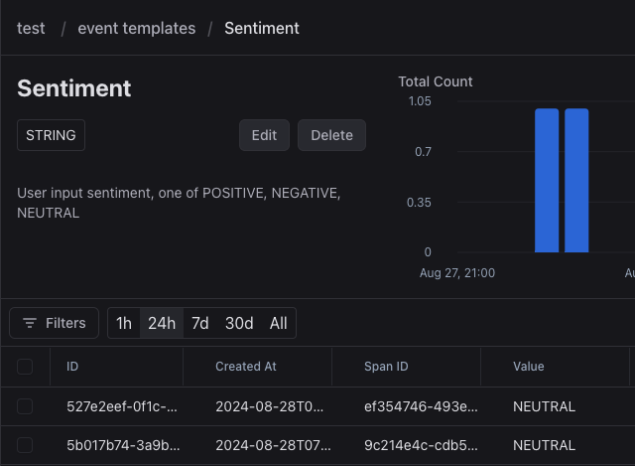
Task: Switch time range to 1h
Action: (x=124, y=323)
